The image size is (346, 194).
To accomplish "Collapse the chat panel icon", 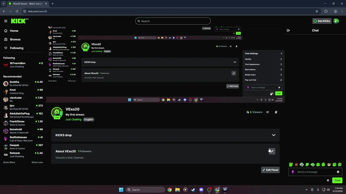I will click(x=288, y=30).
